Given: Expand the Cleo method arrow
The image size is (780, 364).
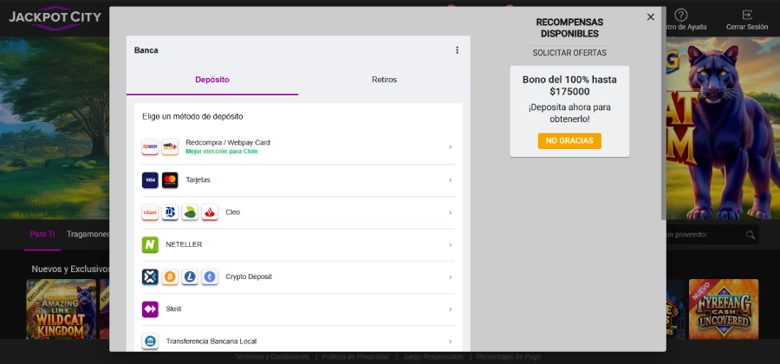Looking at the screenshot, I should 450,212.
